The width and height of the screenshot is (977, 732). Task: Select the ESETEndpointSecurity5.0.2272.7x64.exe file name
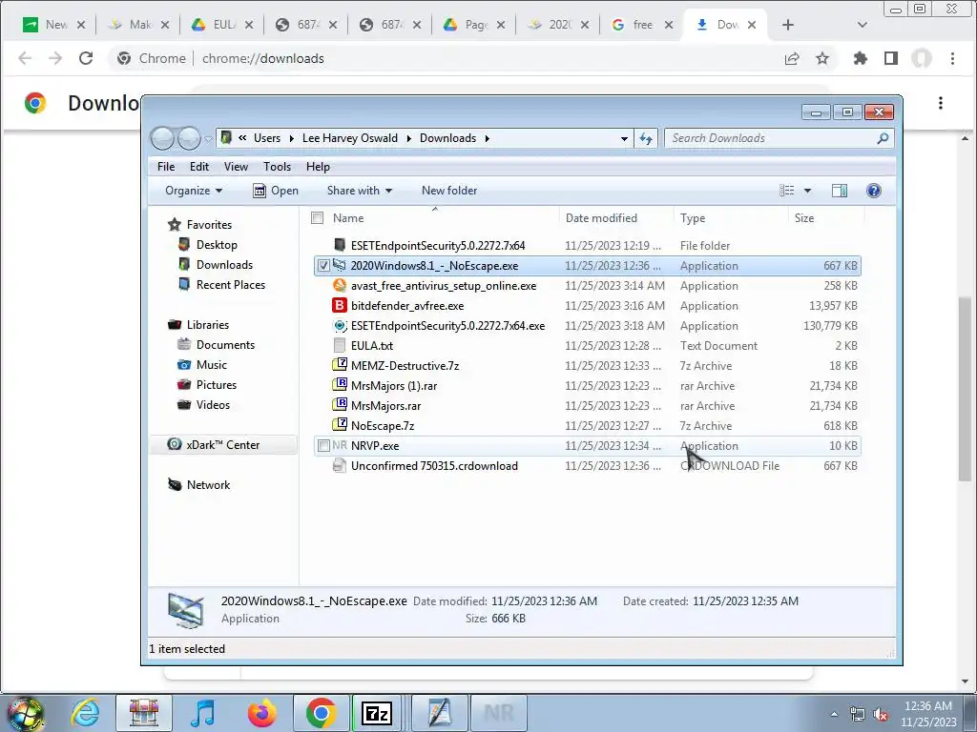click(447, 326)
